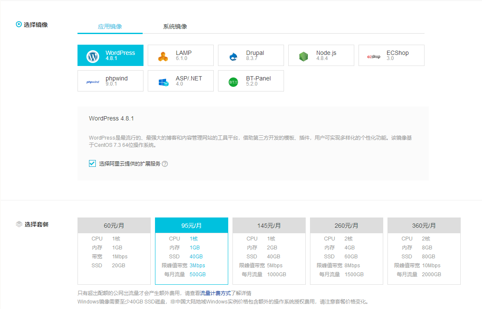Uncheck 选择阿里云提供的扩展服务 checkbox
This screenshot has height=309, width=482.
coord(92,163)
